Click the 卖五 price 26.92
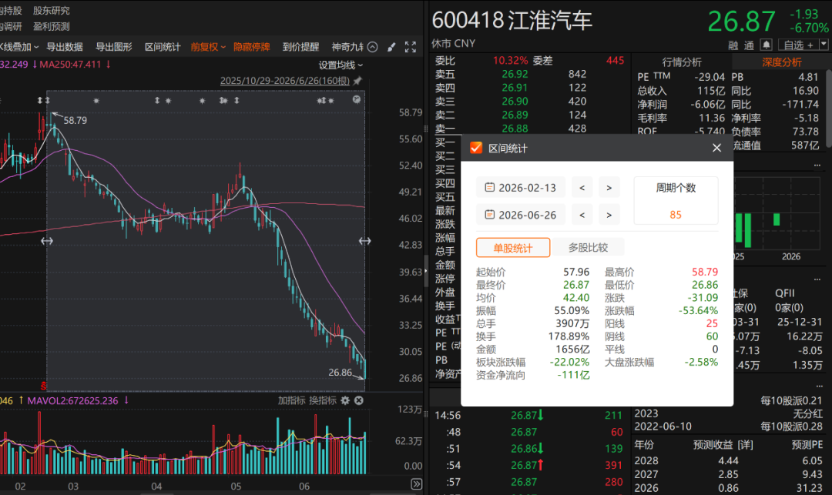 (515, 74)
